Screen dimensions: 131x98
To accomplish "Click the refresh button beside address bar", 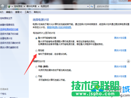I will tap(92, 7).
